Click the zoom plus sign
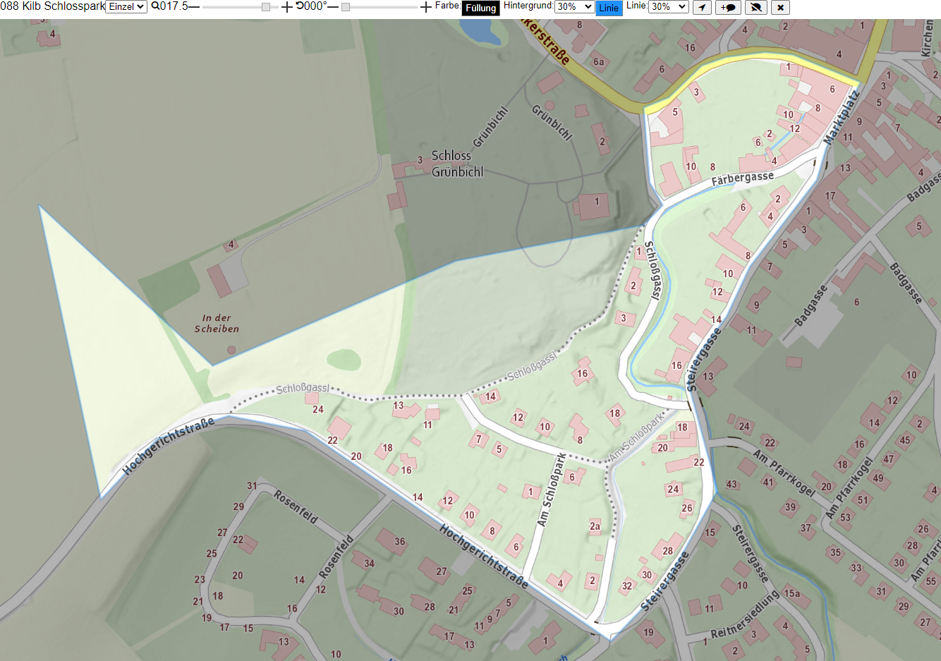The width and height of the screenshot is (941, 661). click(286, 7)
